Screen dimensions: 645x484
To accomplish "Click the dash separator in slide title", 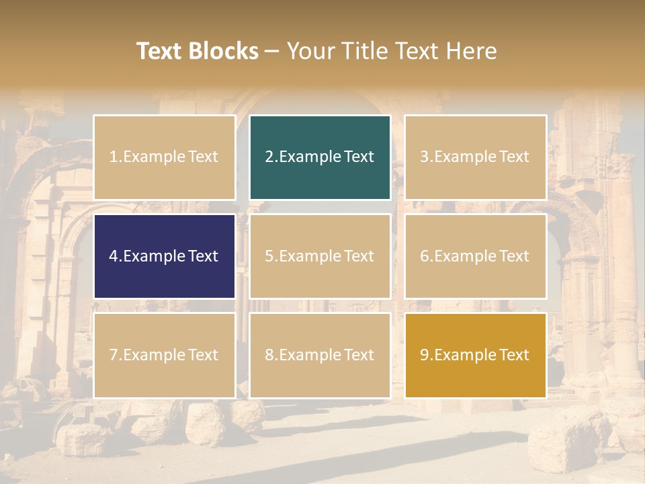I will [x=272, y=52].
